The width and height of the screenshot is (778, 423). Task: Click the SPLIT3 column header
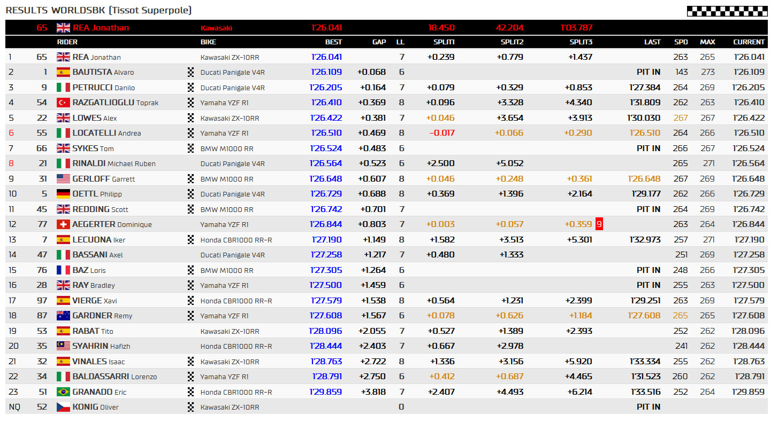pyautogui.click(x=581, y=42)
